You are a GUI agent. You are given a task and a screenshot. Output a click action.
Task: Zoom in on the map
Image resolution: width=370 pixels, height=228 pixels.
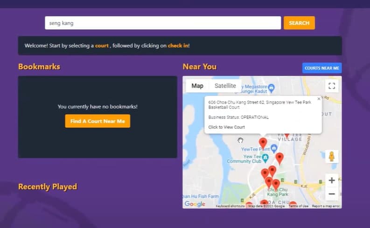click(x=331, y=180)
